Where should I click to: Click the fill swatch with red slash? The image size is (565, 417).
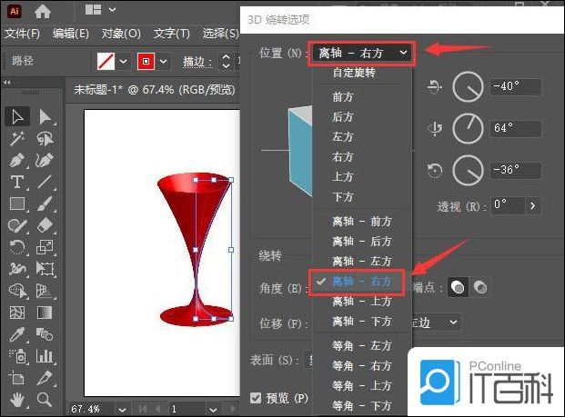106,61
